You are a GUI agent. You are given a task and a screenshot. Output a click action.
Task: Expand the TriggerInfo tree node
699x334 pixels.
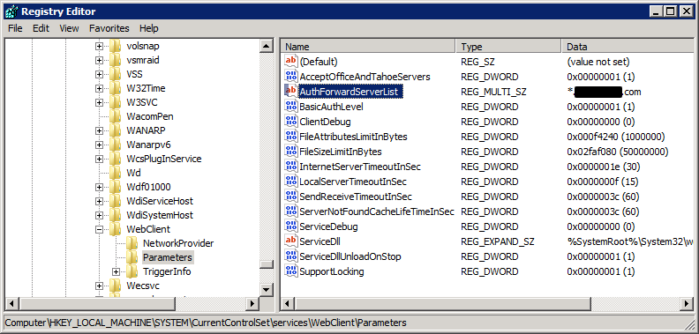tap(116, 271)
